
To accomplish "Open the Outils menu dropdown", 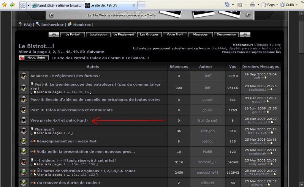I will pos(289,5).
